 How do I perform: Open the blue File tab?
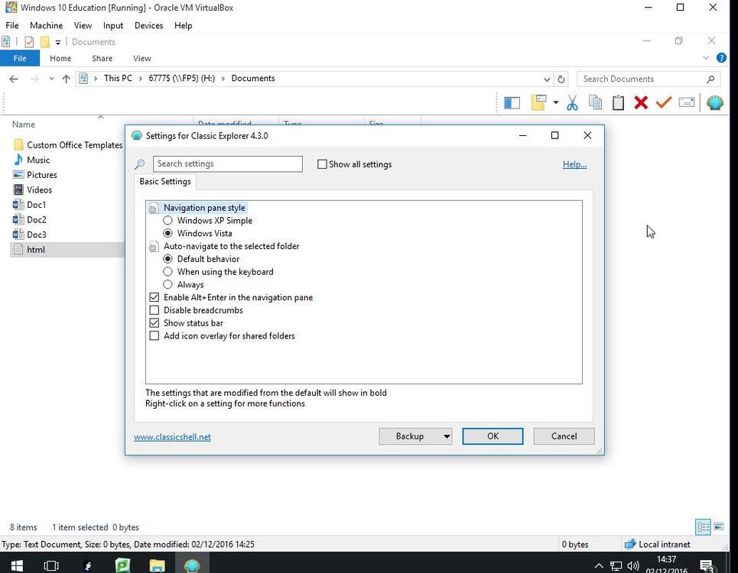click(x=20, y=58)
